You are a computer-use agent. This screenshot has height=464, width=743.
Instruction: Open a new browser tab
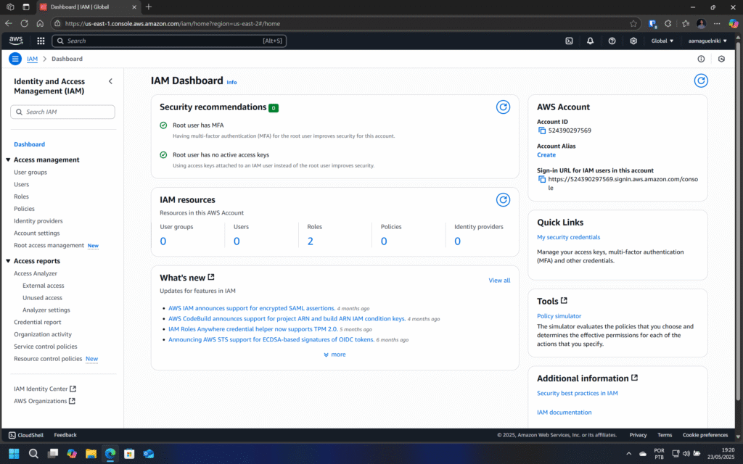[x=149, y=7]
